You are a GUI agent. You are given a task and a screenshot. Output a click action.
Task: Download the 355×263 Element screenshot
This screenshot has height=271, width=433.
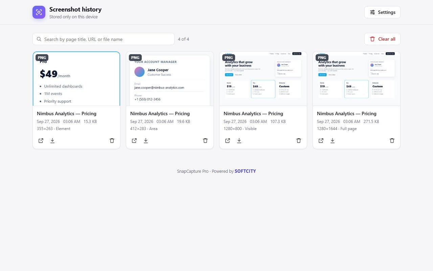point(52,141)
